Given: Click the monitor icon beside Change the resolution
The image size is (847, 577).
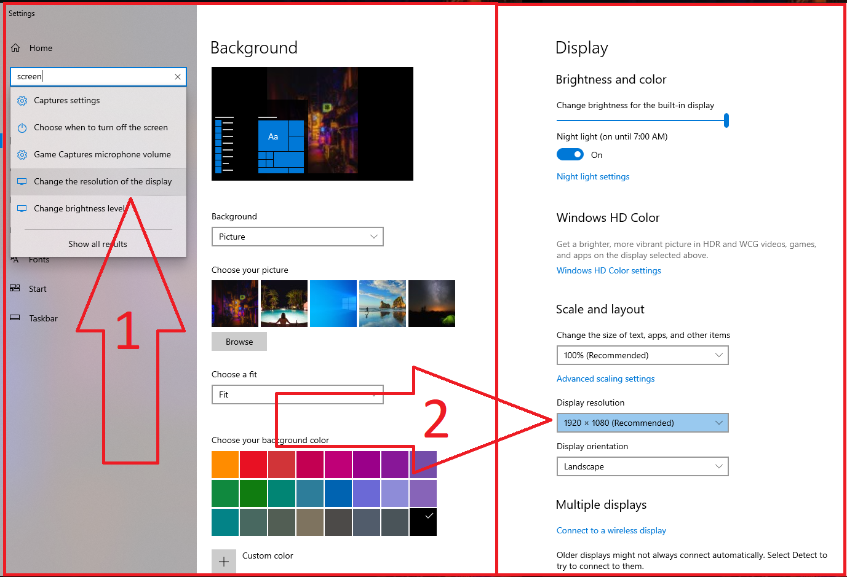Looking at the screenshot, I should coord(22,181).
